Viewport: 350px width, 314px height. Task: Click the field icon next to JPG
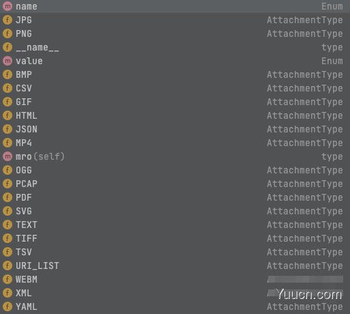pos(8,20)
